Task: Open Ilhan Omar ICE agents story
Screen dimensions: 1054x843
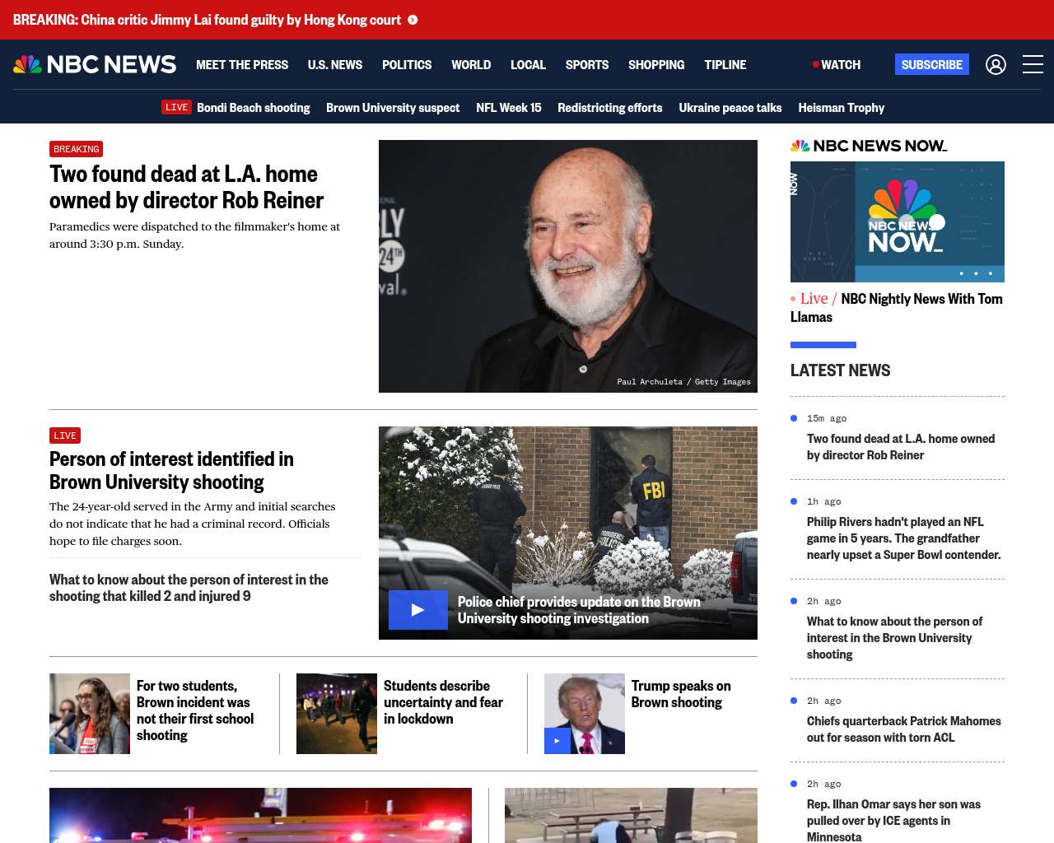Action: click(893, 820)
